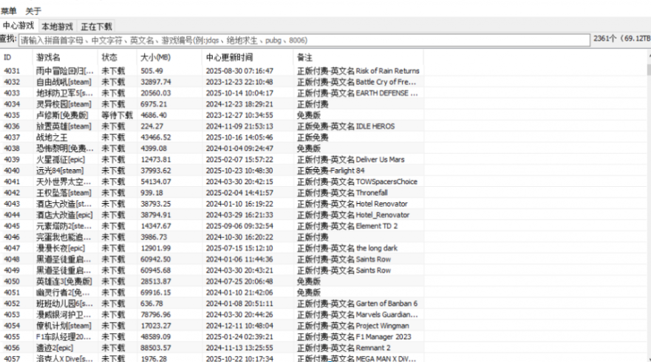
Task: Click size cell 60942.50
Action: (x=156, y=259)
